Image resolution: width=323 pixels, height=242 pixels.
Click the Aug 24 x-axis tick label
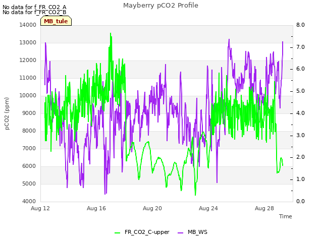pos(208,208)
